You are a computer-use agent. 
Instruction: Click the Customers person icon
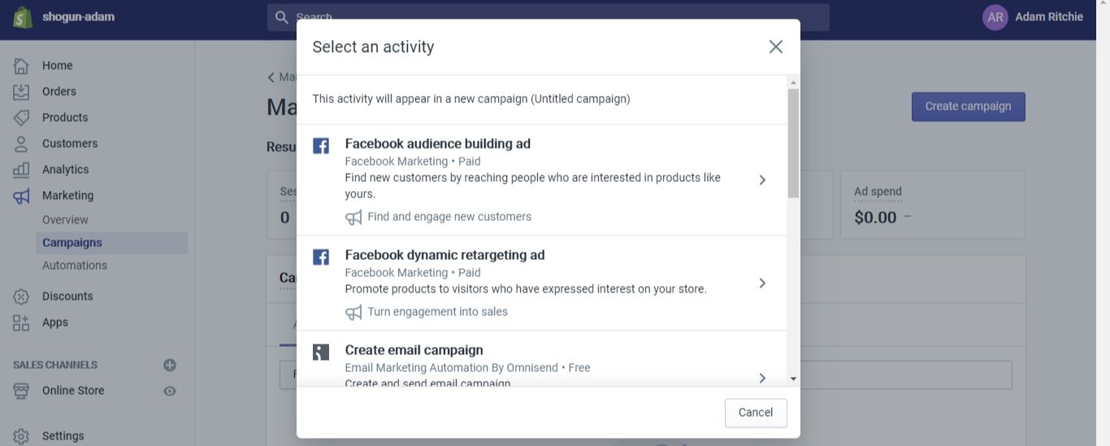21,144
